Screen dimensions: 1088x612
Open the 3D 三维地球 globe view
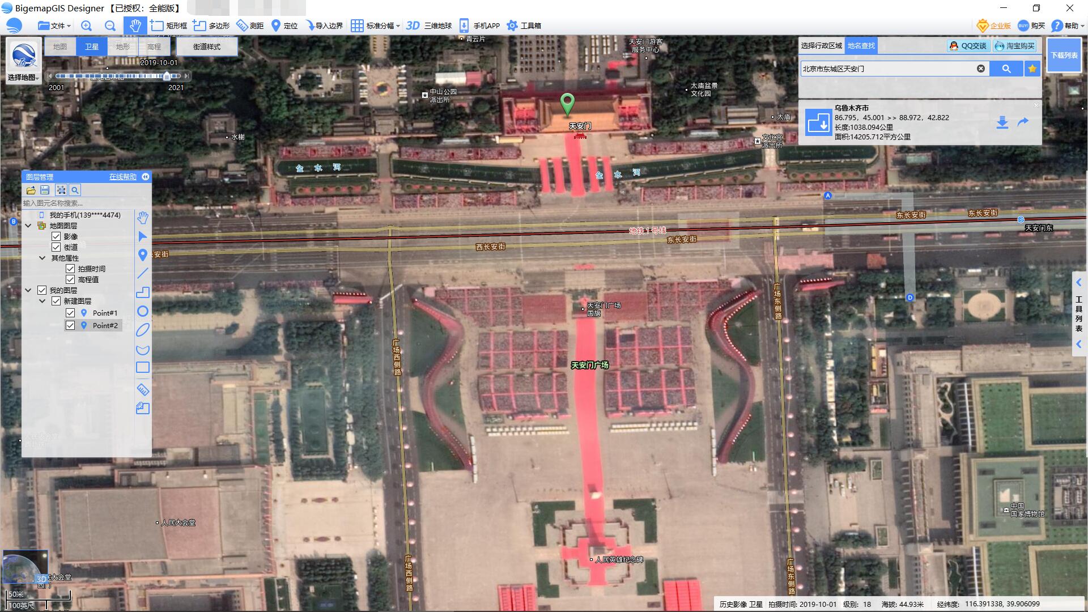pyautogui.click(x=429, y=25)
